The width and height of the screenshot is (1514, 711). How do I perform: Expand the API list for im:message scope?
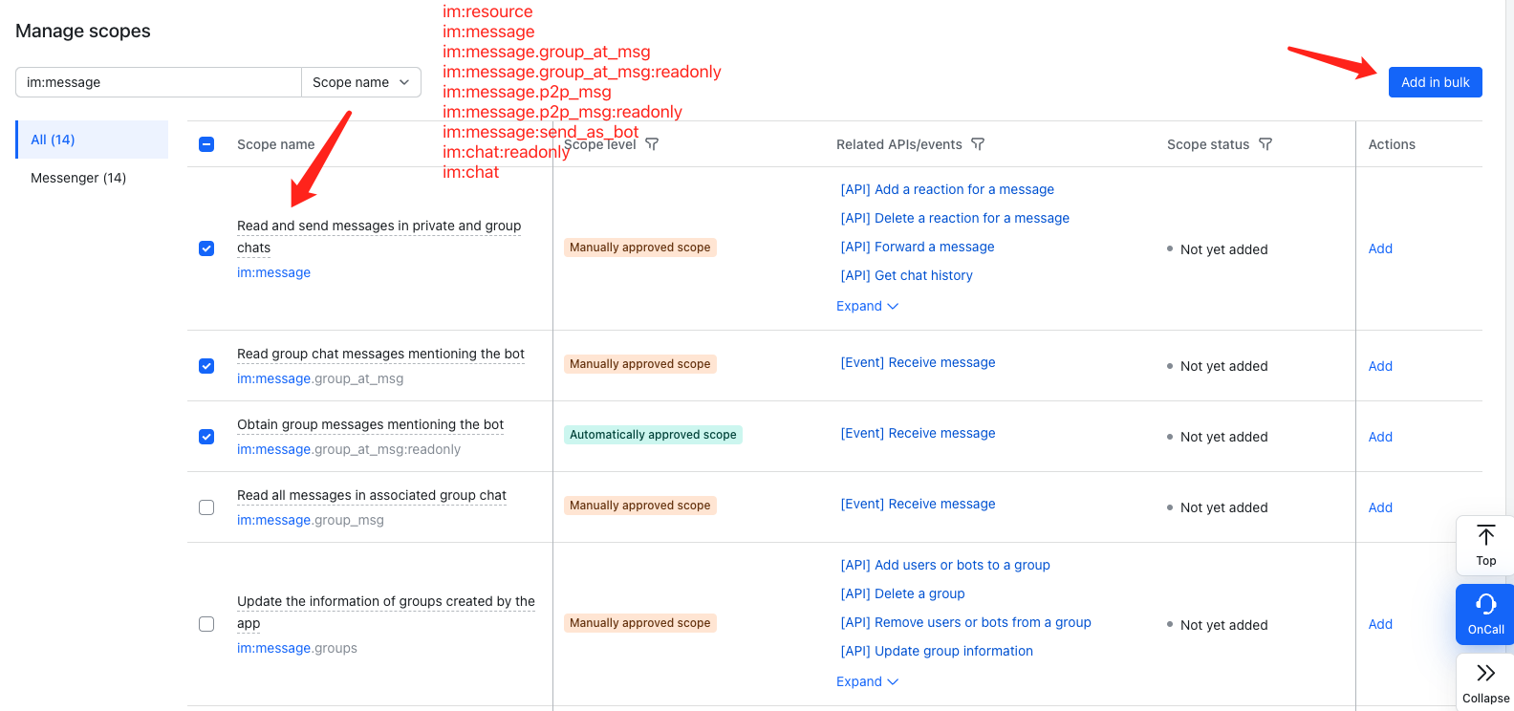click(x=866, y=306)
